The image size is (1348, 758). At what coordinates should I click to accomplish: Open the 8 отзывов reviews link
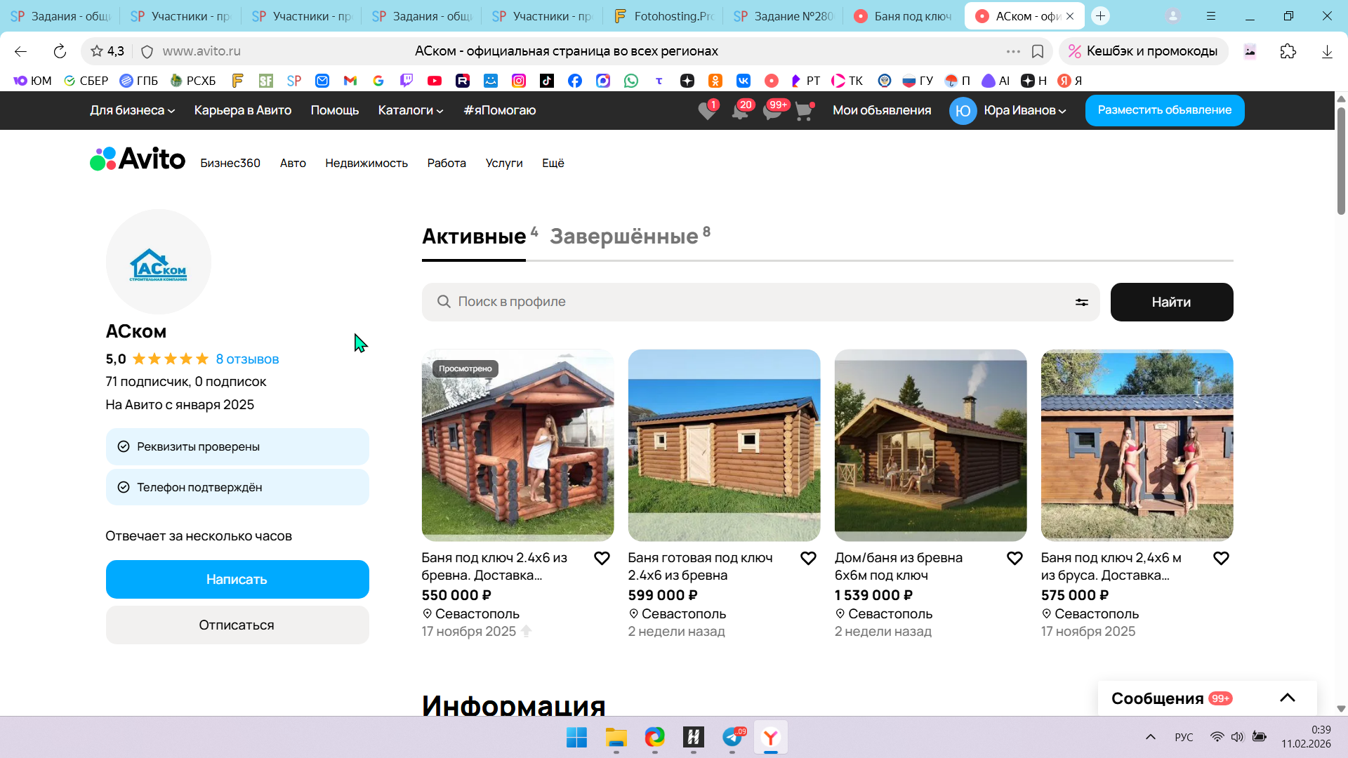coord(247,359)
